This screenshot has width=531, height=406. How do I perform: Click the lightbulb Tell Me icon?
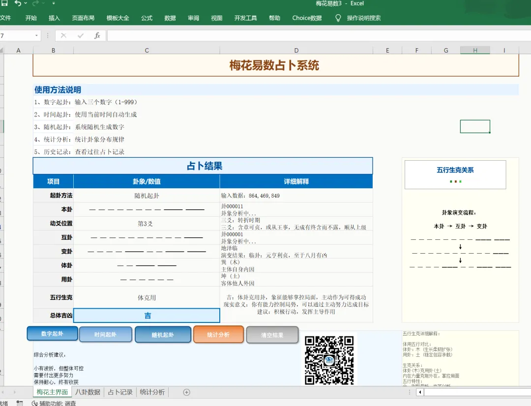point(338,18)
